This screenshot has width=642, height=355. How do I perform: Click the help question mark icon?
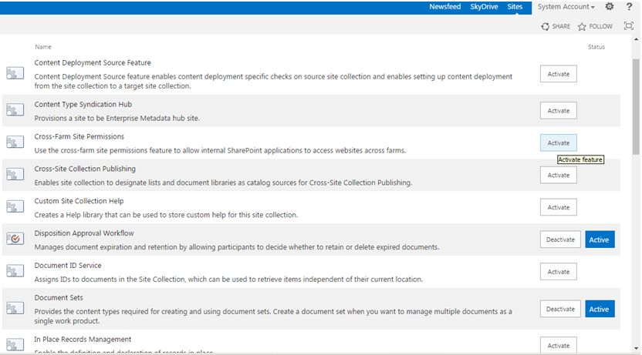tap(630, 7)
